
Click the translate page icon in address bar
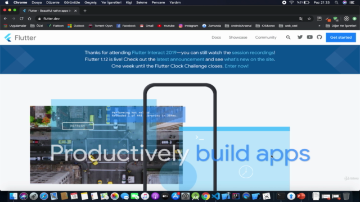pyautogui.click(x=301, y=19)
